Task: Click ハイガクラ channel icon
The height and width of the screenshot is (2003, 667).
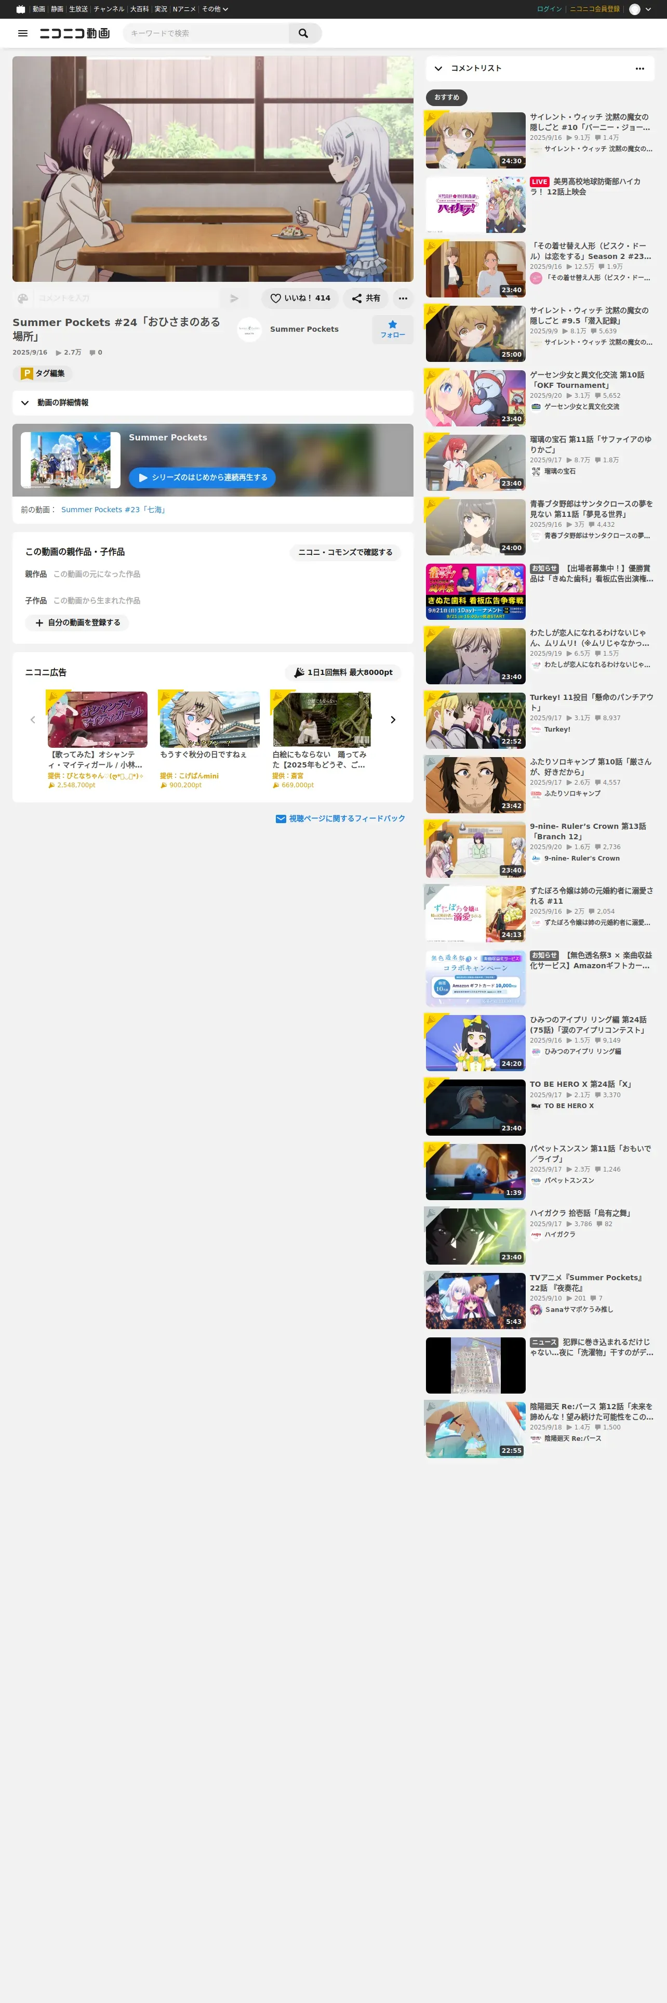Action: pos(536,1234)
